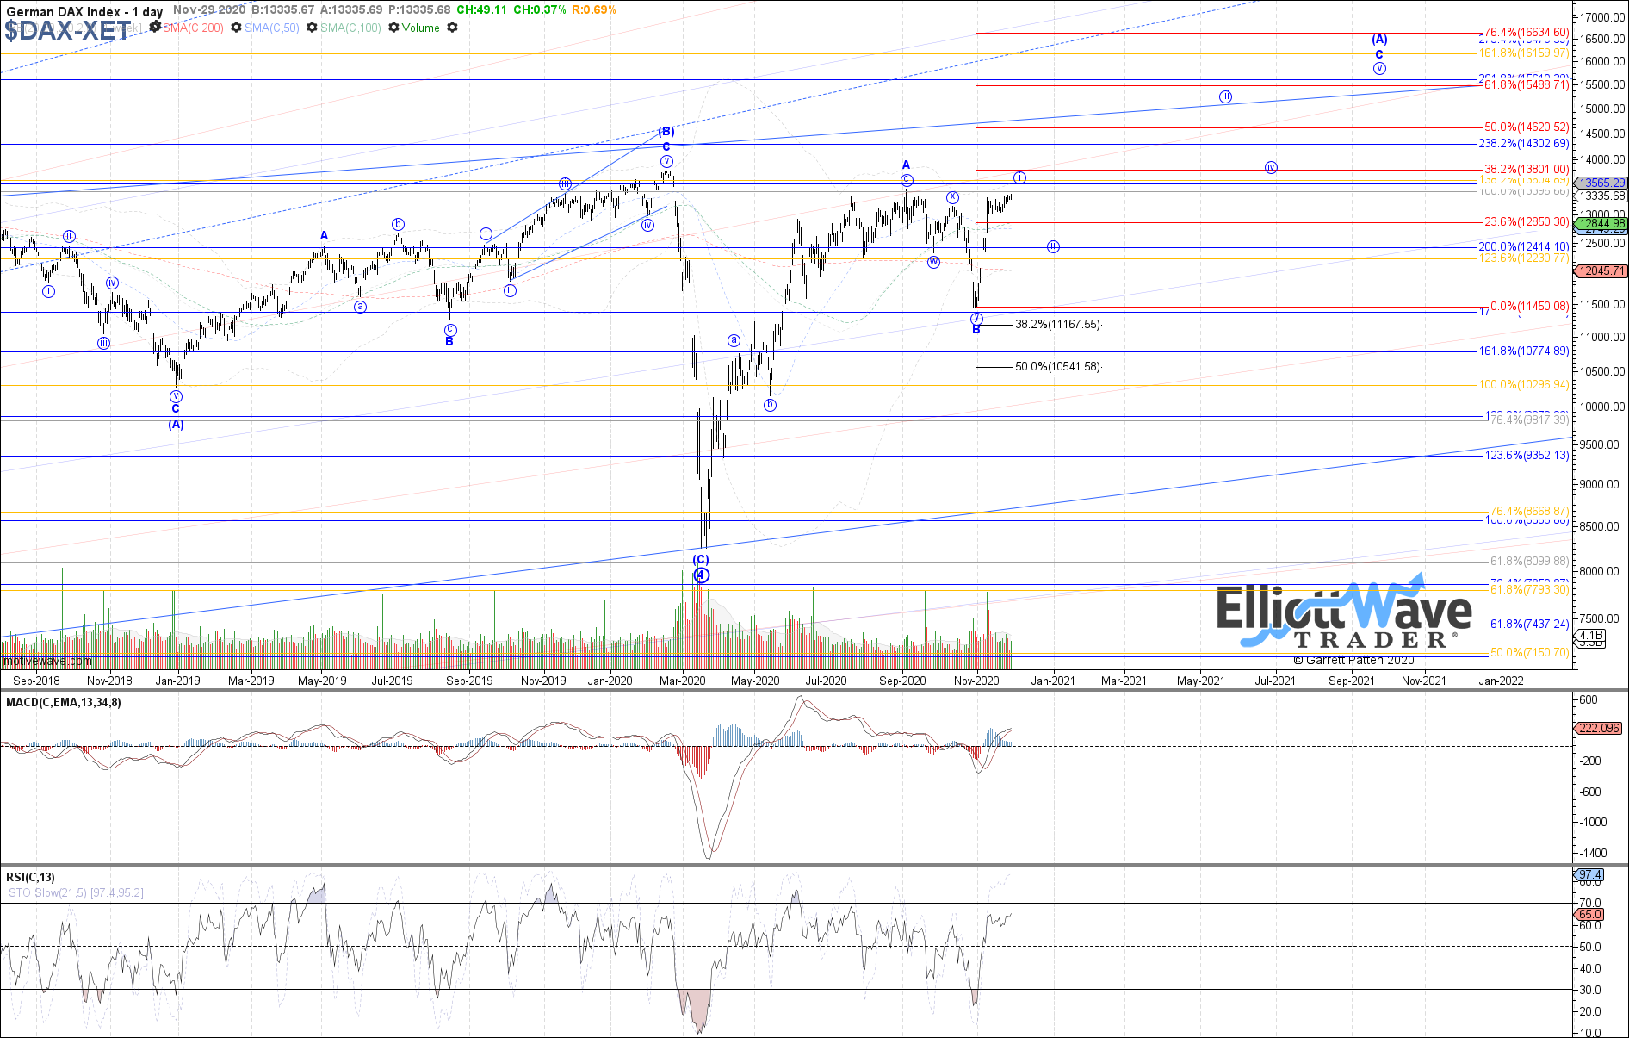Click the 222.096 MACD value tag

pos(1600,729)
